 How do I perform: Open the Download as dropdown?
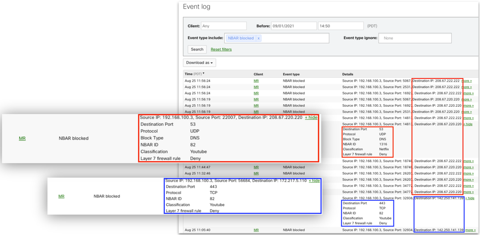pyautogui.click(x=199, y=62)
